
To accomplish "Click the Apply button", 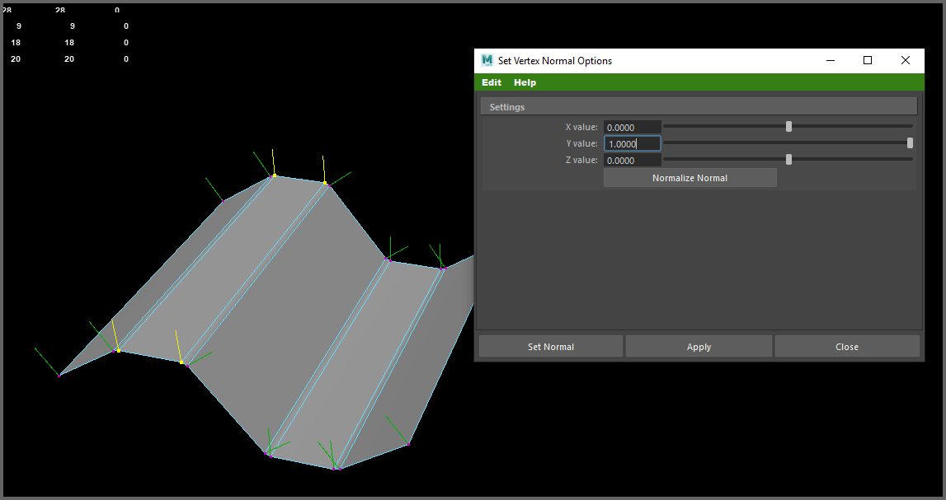I will tap(699, 347).
